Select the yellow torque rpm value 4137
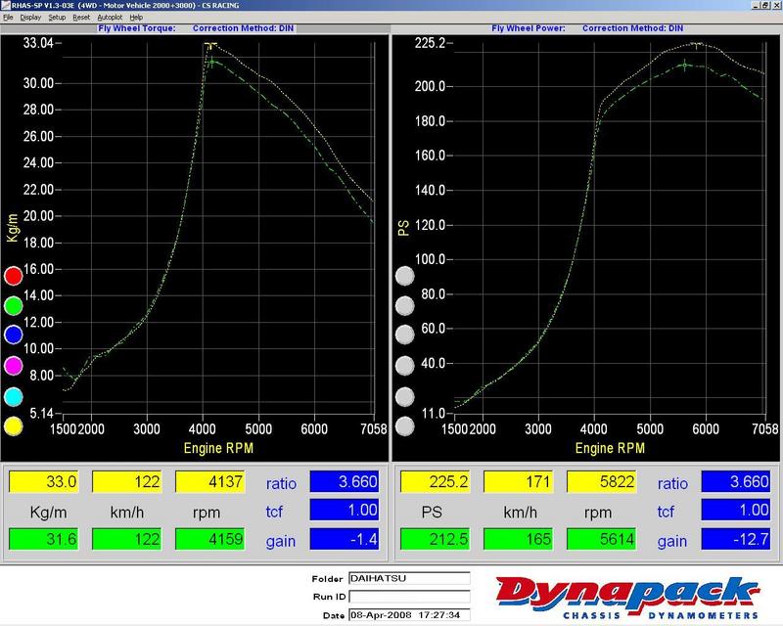Viewport: 783px width, 626px height. pyautogui.click(x=210, y=482)
